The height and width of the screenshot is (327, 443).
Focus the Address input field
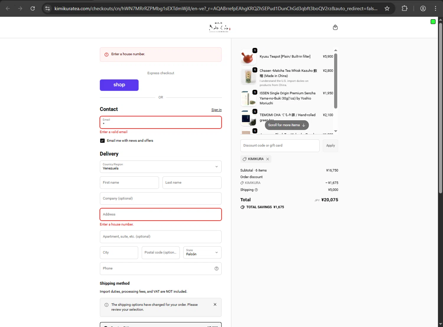click(161, 214)
